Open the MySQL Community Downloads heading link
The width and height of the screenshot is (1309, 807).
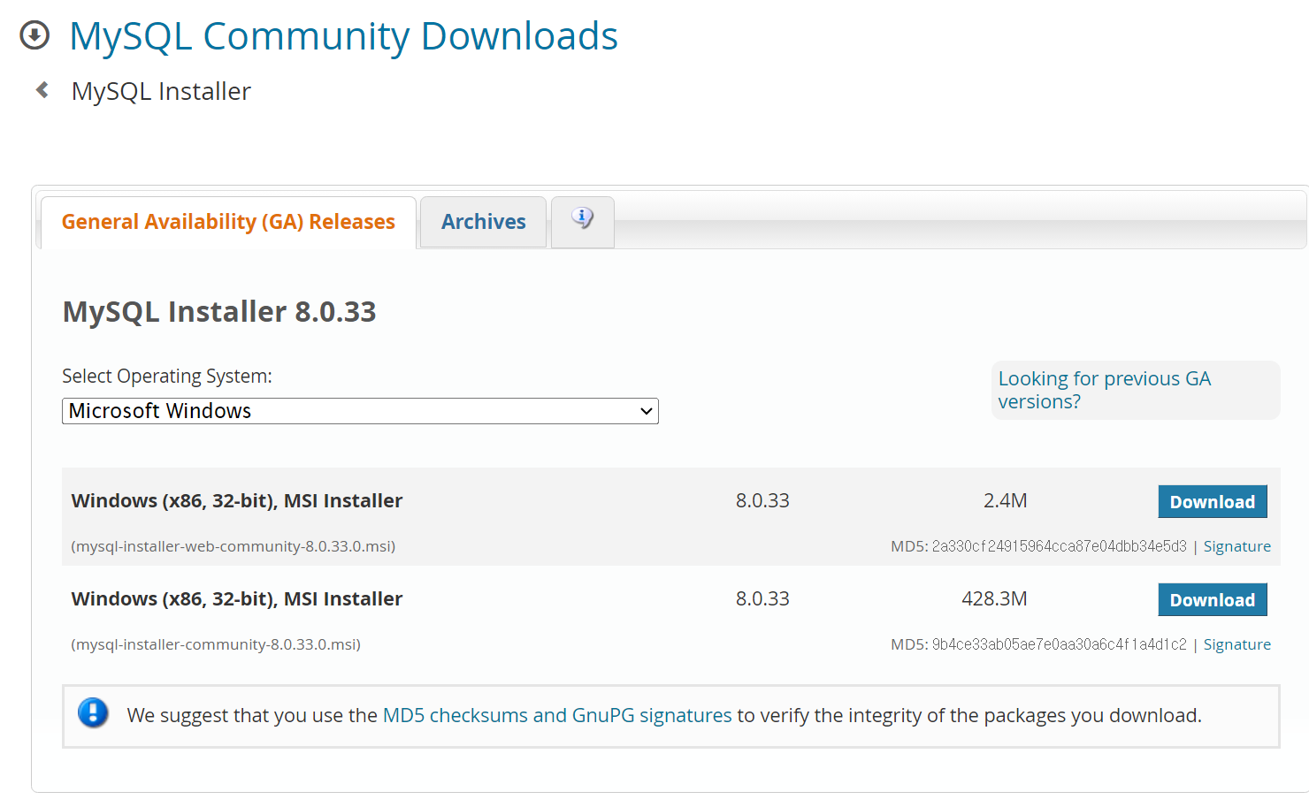click(x=343, y=36)
